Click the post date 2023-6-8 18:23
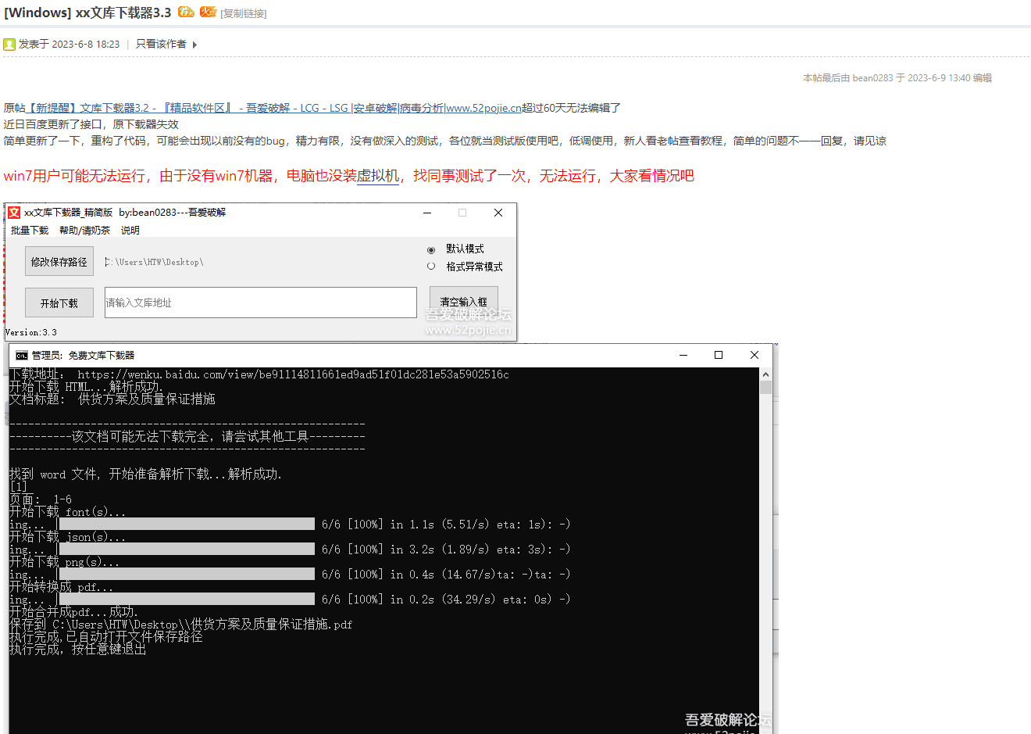Image resolution: width=1031 pixels, height=734 pixels. tap(85, 45)
